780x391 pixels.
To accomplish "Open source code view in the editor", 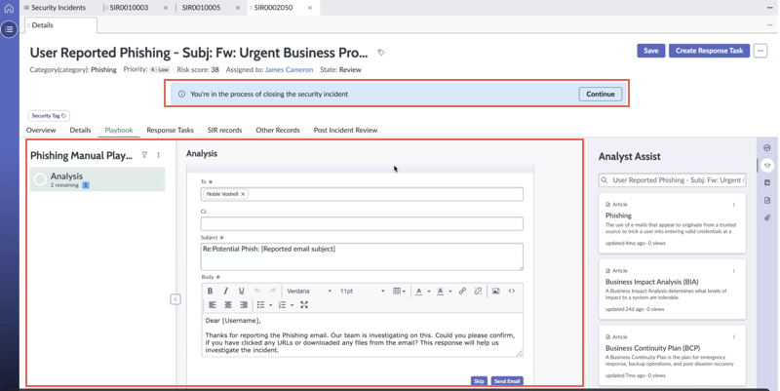I will point(511,291).
